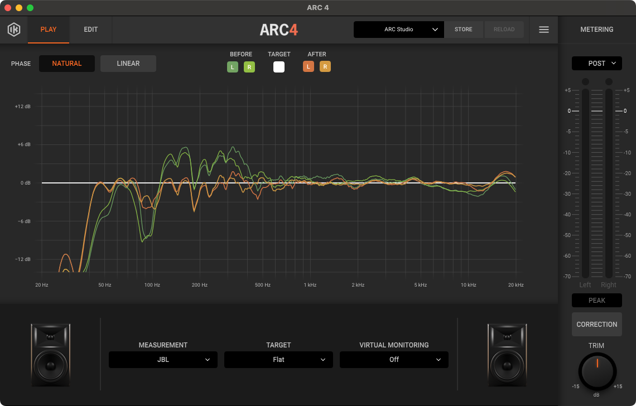Click the Left meter clip indicator

click(585, 82)
